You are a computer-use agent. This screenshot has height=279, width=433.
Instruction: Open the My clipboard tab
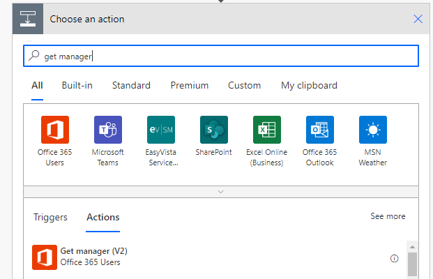point(309,85)
